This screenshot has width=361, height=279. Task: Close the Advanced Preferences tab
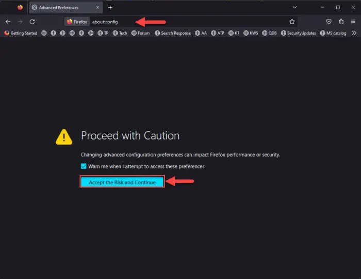[97, 8]
